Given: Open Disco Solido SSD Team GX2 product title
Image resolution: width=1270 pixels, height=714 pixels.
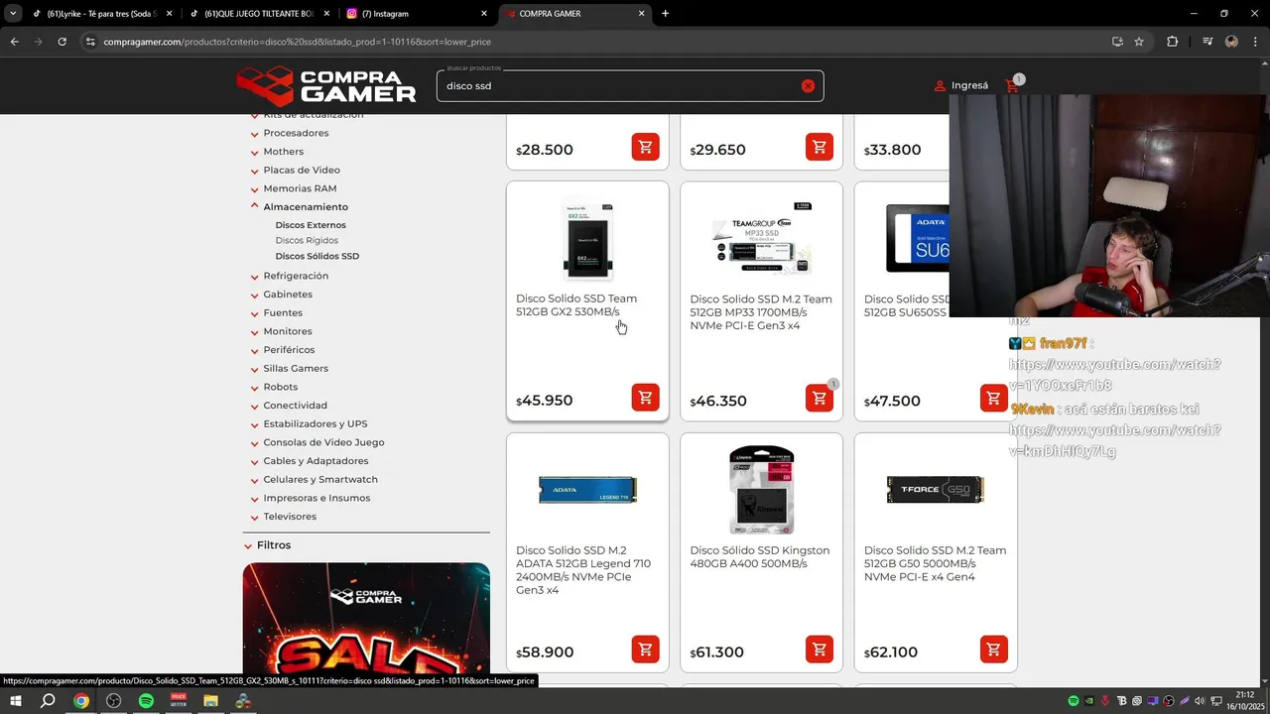Looking at the screenshot, I should coord(576,305).
